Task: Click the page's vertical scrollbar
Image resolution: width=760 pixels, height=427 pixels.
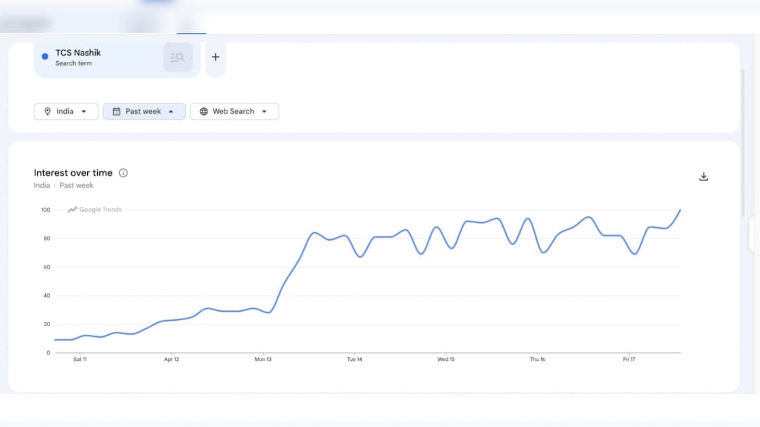Action: [x=742, y=141]
